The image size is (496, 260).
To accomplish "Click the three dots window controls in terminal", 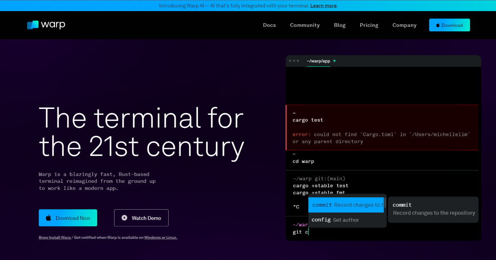I will point(294,61).
